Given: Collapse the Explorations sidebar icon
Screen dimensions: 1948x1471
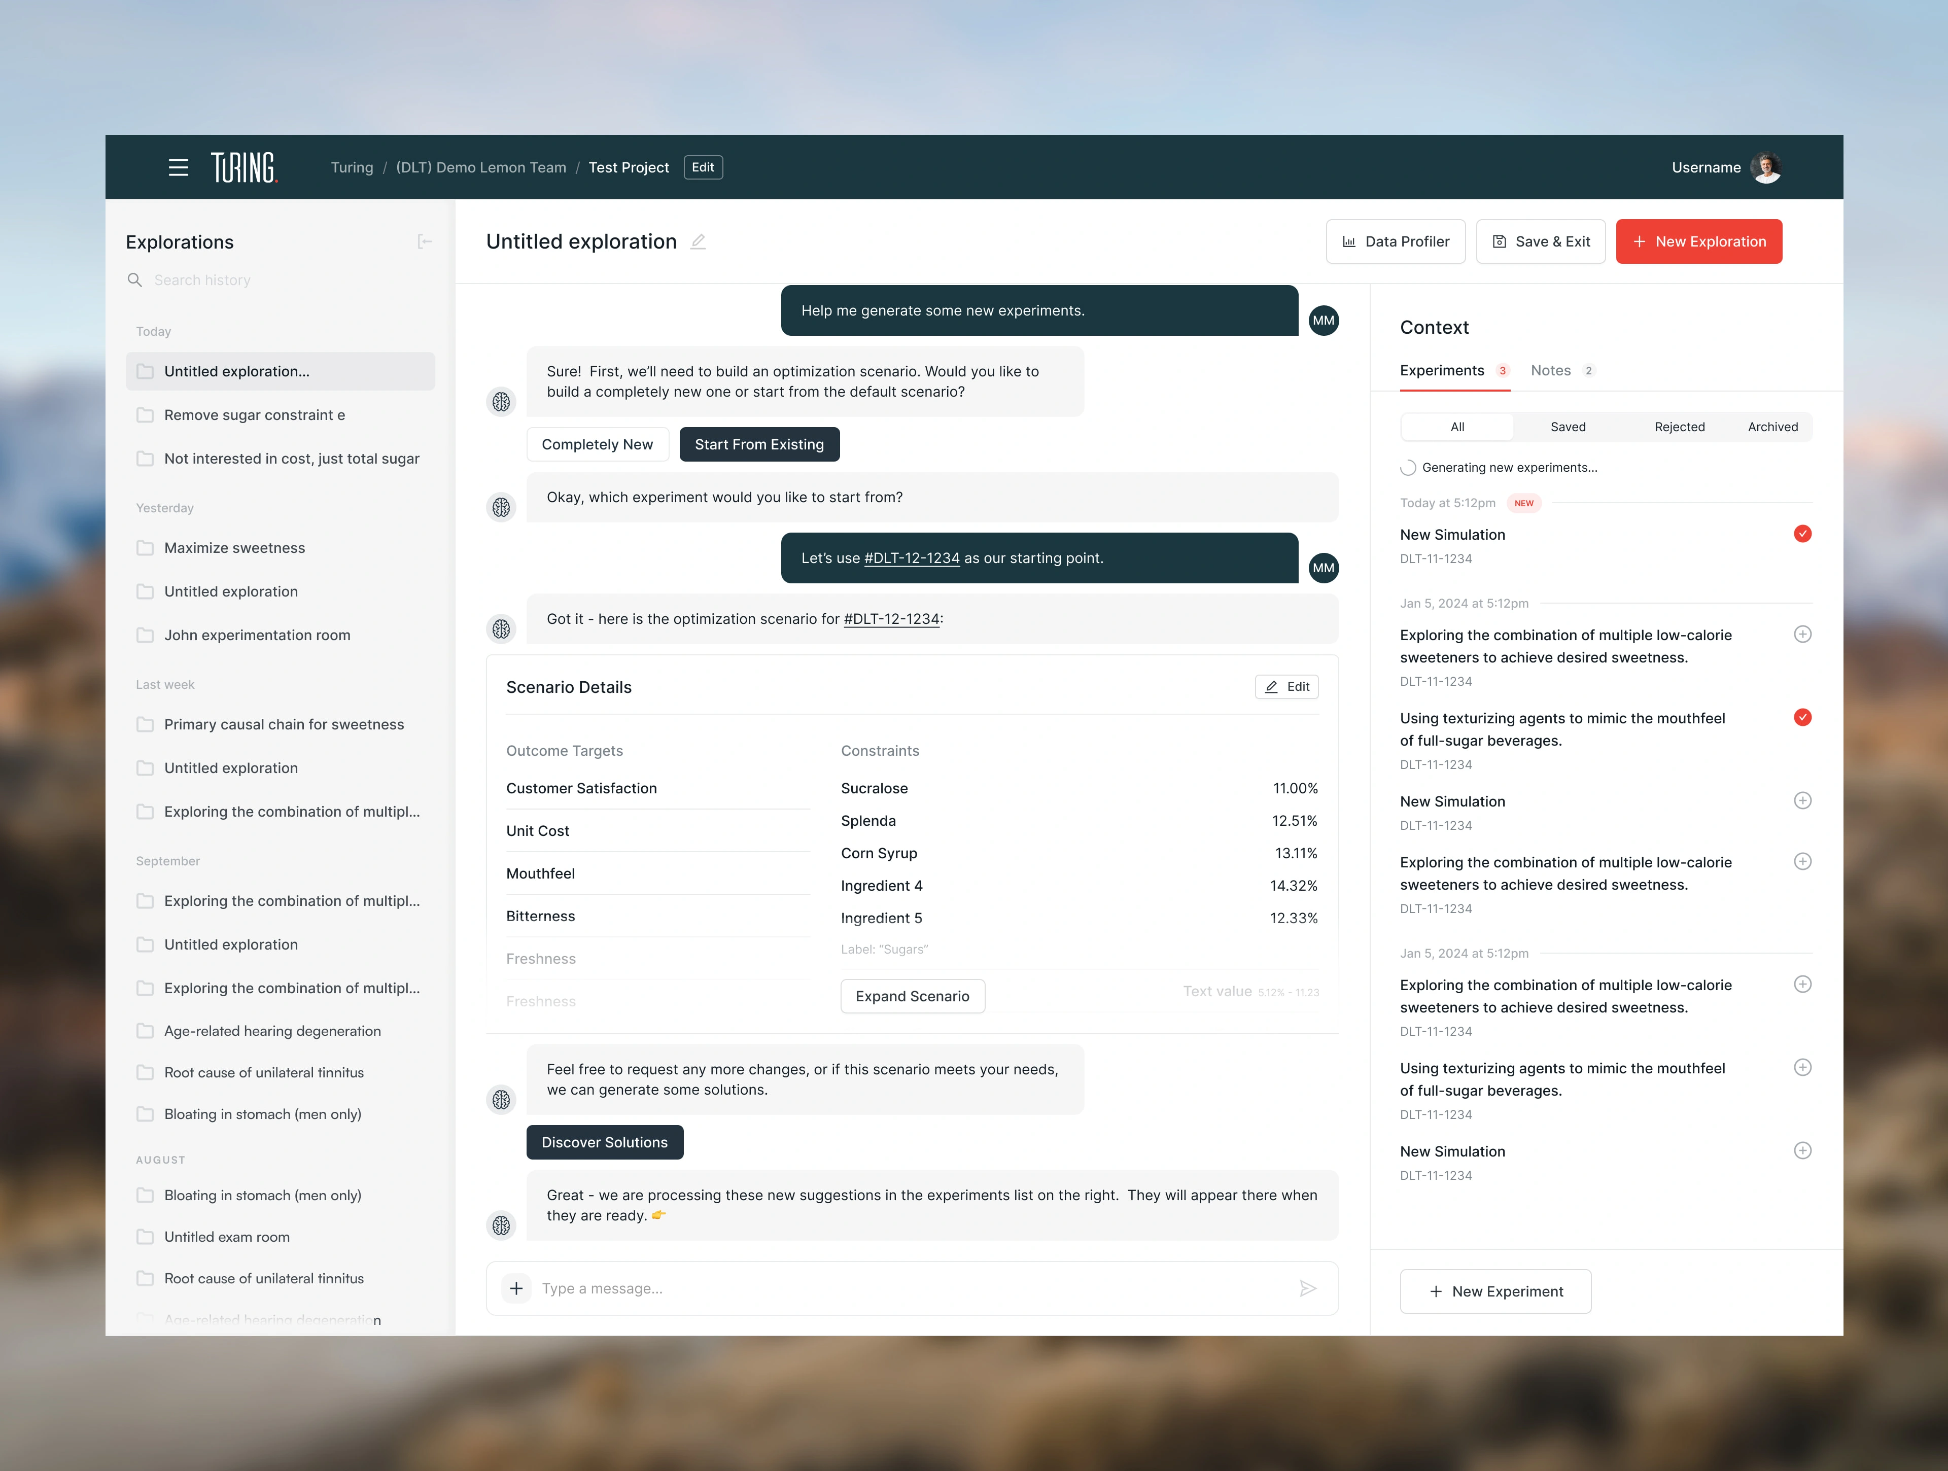Looking at the screenshot, I should tap(425, 241).
